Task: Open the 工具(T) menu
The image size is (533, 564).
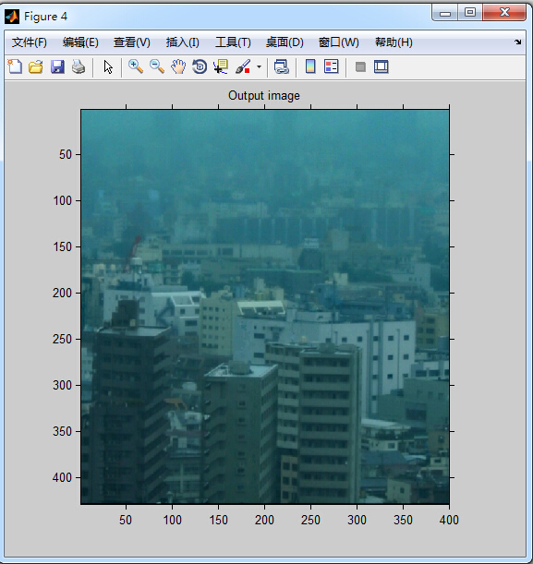Action: click(x=233, y=42)
